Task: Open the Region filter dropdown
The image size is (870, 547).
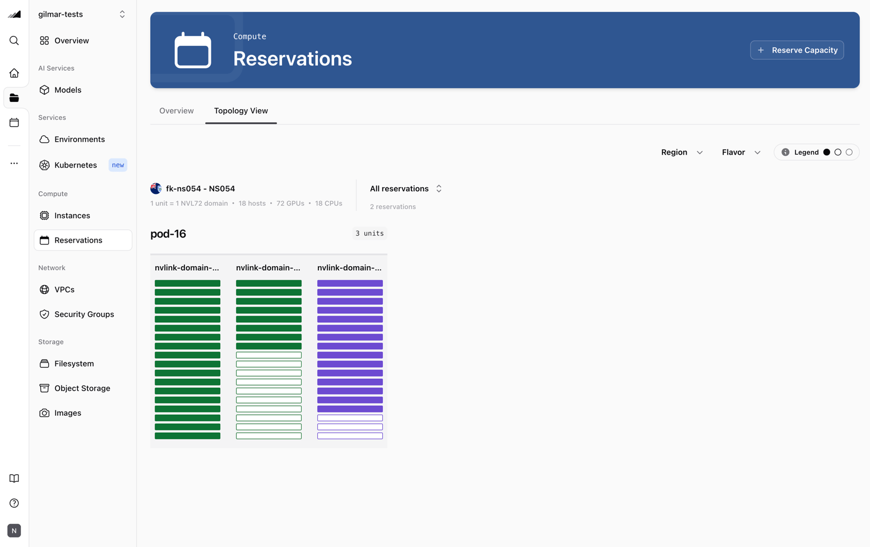Action: 682,152
